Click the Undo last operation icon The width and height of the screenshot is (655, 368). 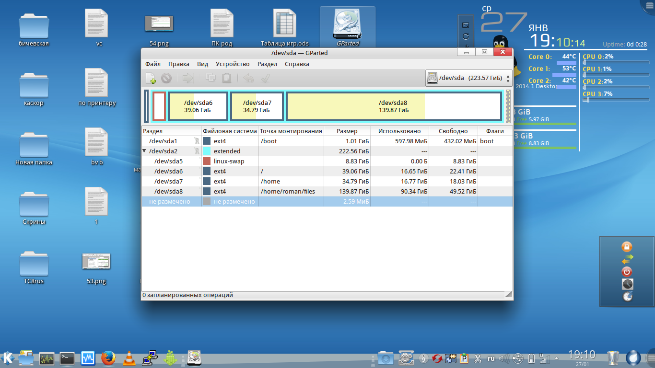(248, 78)
